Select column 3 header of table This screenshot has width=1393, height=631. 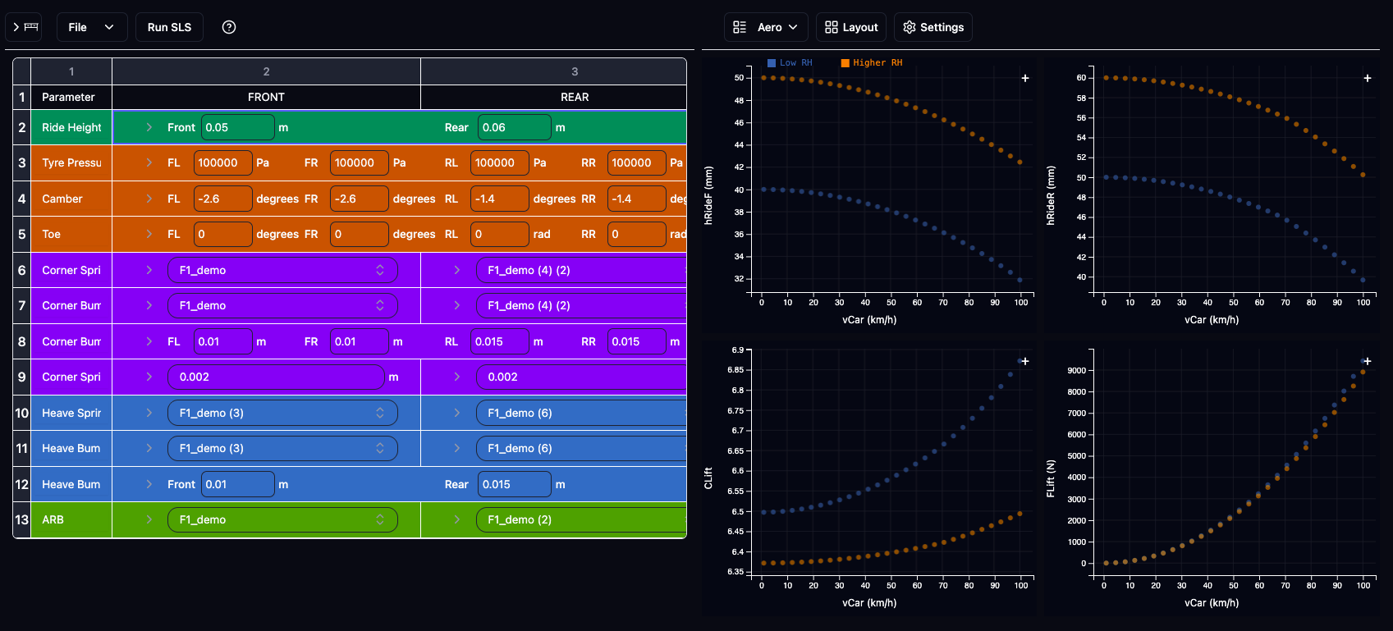pos(575,71)
